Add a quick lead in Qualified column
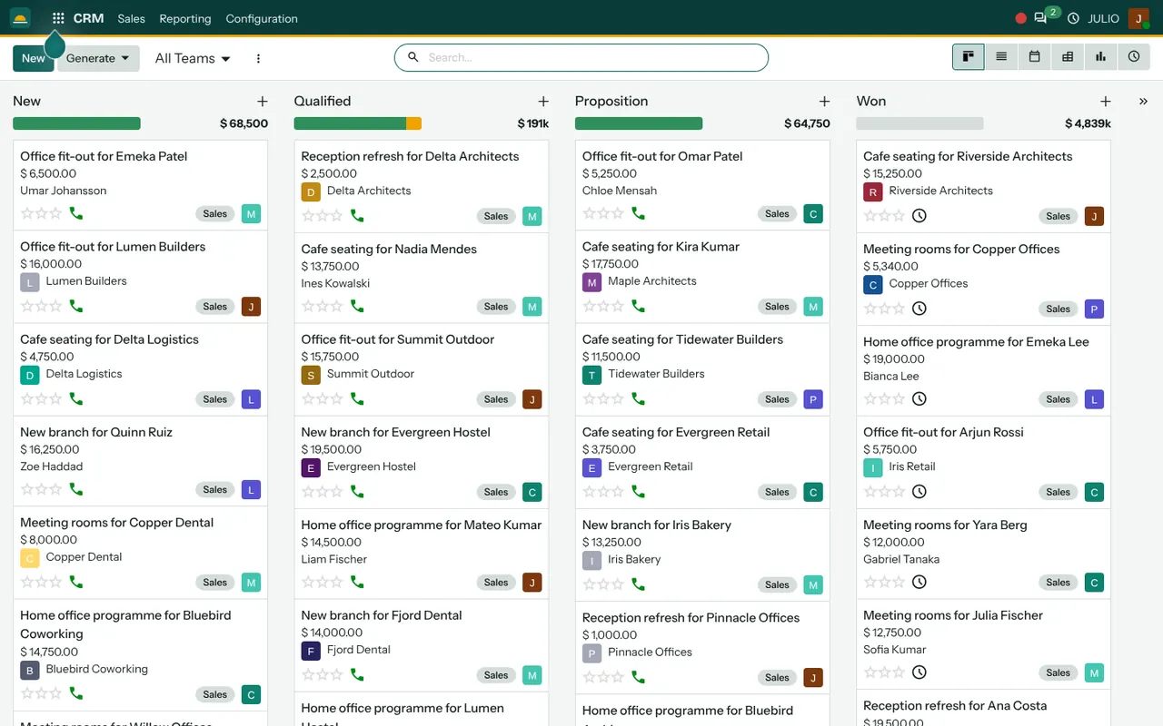Image resolution: width=1163 pixels, height=726 pixels. click(543, 102)
